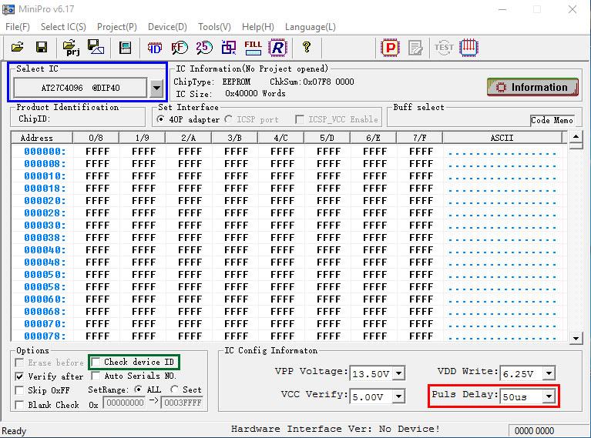Open the Tools(V) menu

(214, 27)
